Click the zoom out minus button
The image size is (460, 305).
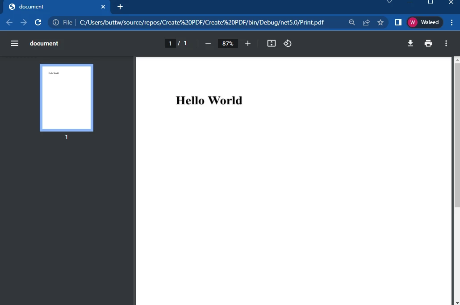click(208, 43)
